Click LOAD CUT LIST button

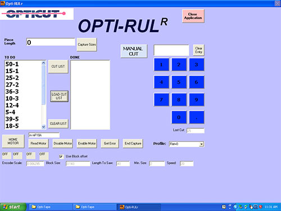click(x=59, y=96)
